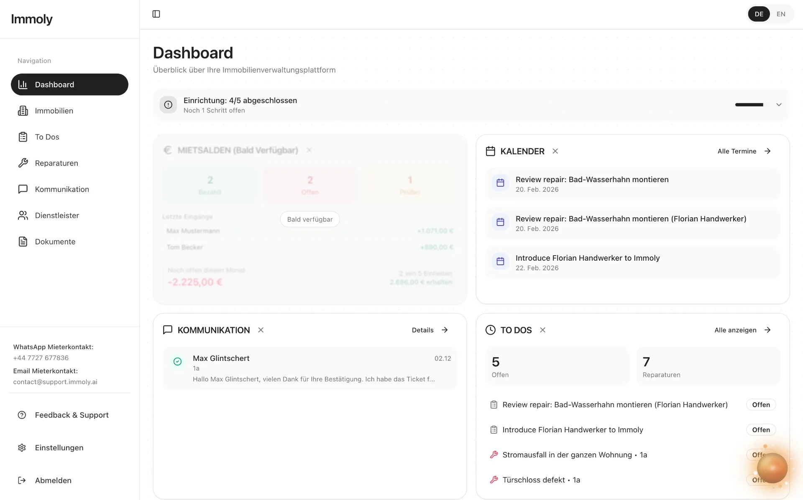Open Feedback & Support

69,415
